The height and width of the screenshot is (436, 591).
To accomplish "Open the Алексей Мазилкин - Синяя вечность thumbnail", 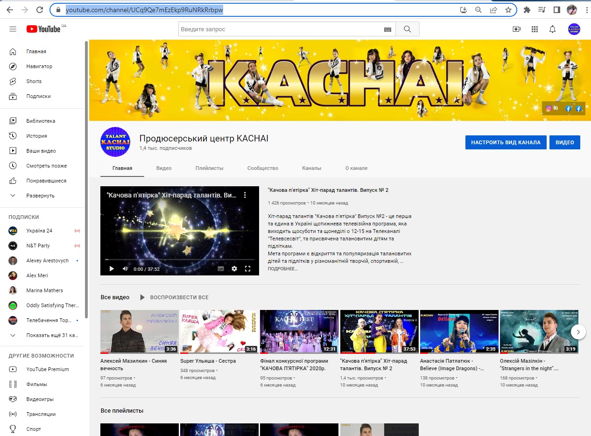I will coord(139,331).
